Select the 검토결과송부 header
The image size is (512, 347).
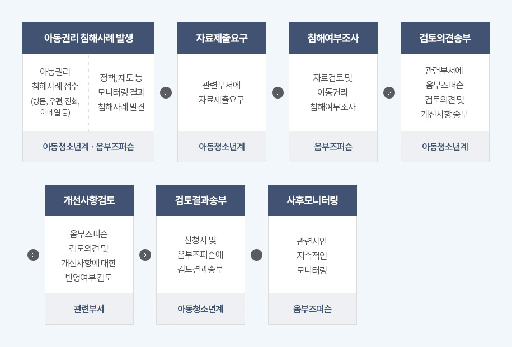(200, 200)
